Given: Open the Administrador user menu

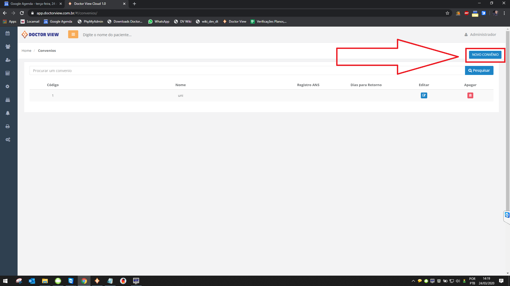Looking at the screenshot, I should point(480,35).
